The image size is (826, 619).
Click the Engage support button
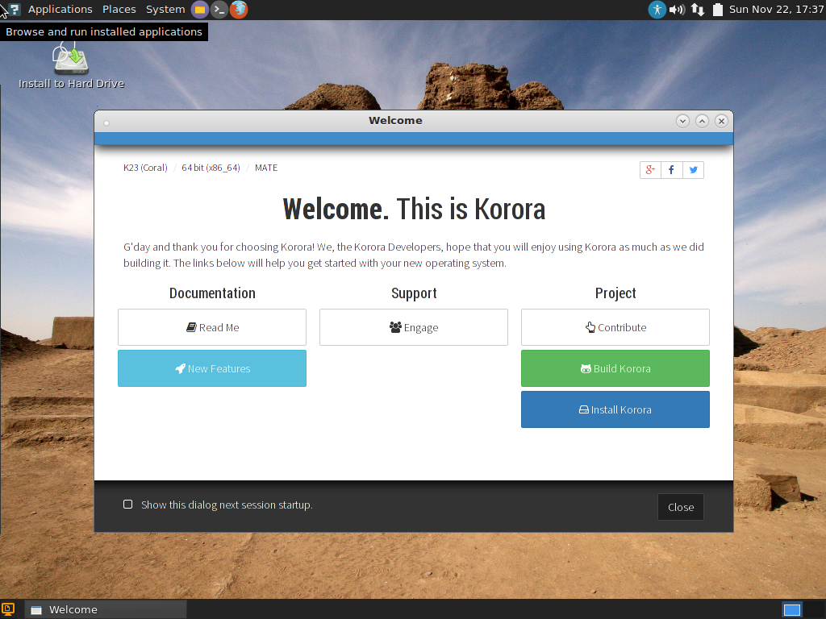(414, 327)
